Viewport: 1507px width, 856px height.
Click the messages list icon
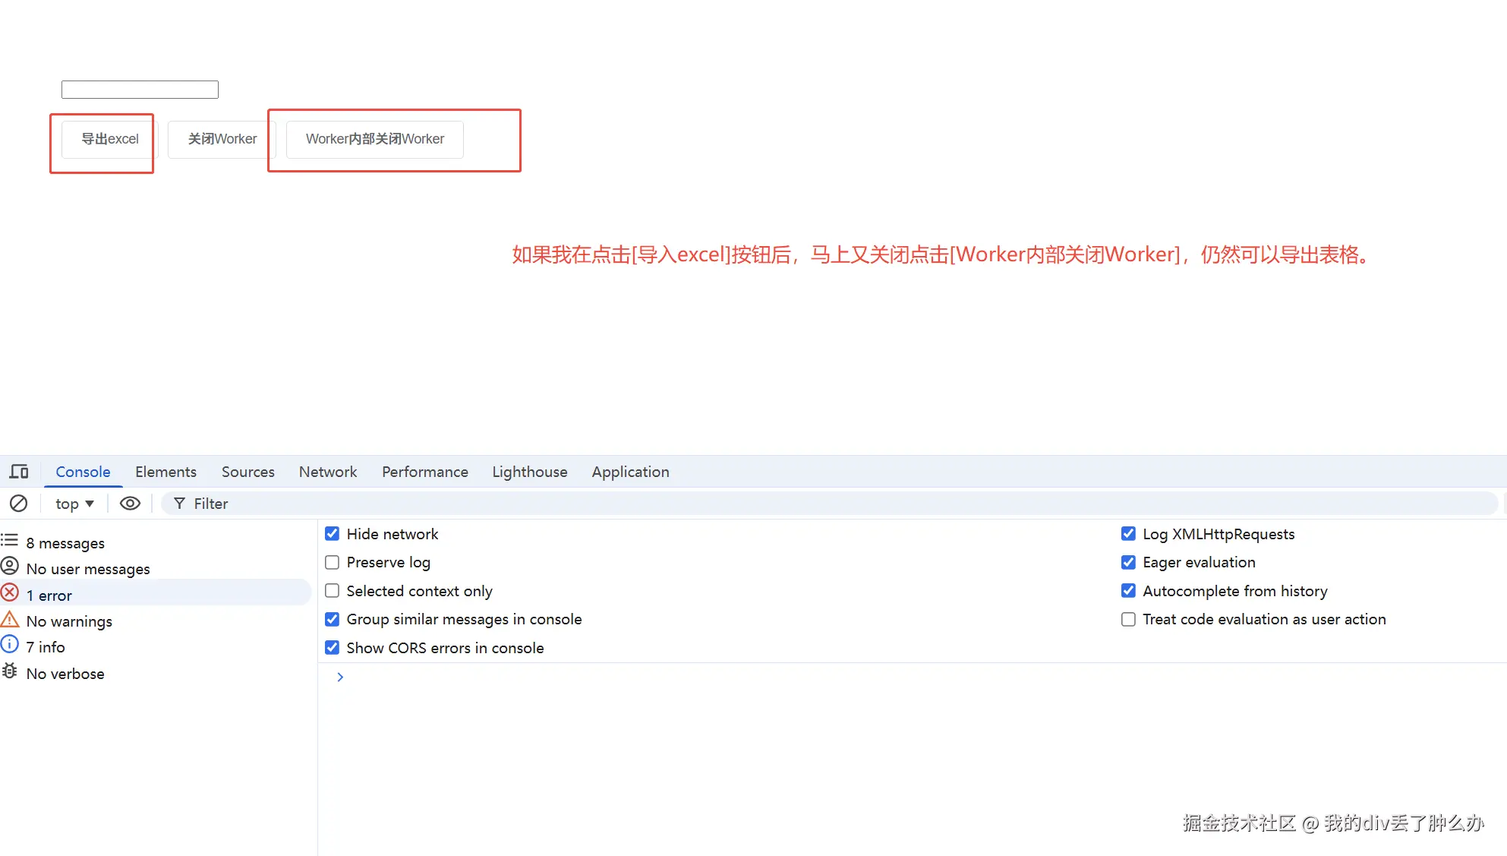pos(10,541)
